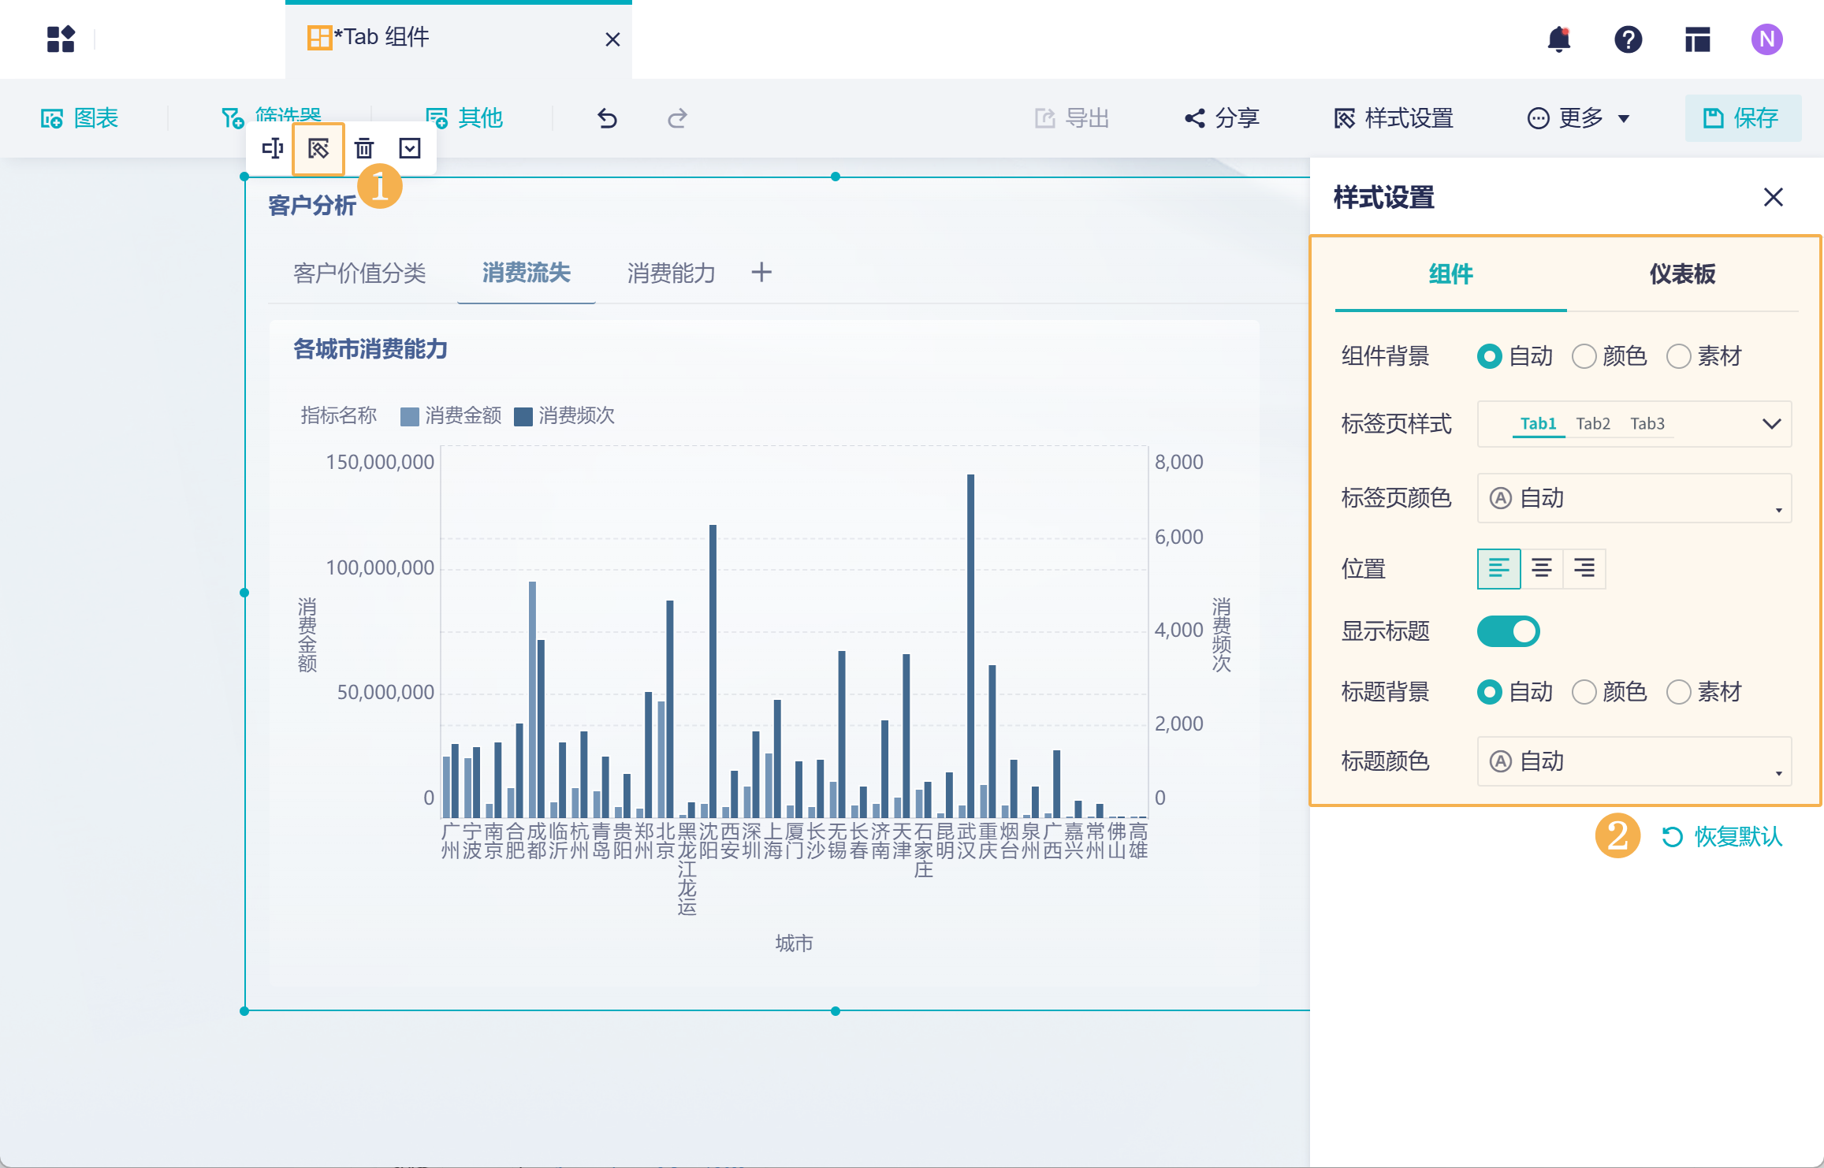
Task: Open the 标签页颜色 dropdown
Action: [1634, 498]
